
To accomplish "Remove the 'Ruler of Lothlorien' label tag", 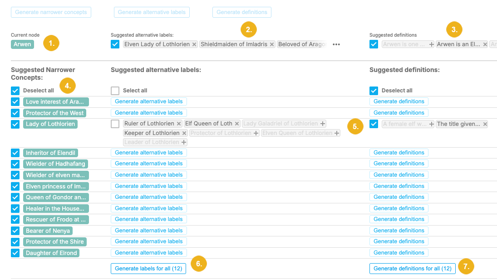I will (179, 124).
